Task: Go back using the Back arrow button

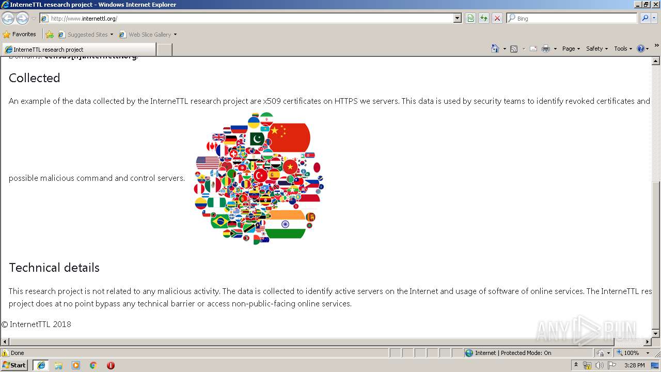Action: [x=8, y=19]
